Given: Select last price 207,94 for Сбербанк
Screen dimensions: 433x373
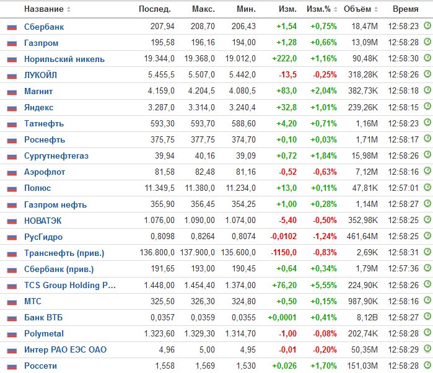Looking at the screenshot, I should coord(162,26).
